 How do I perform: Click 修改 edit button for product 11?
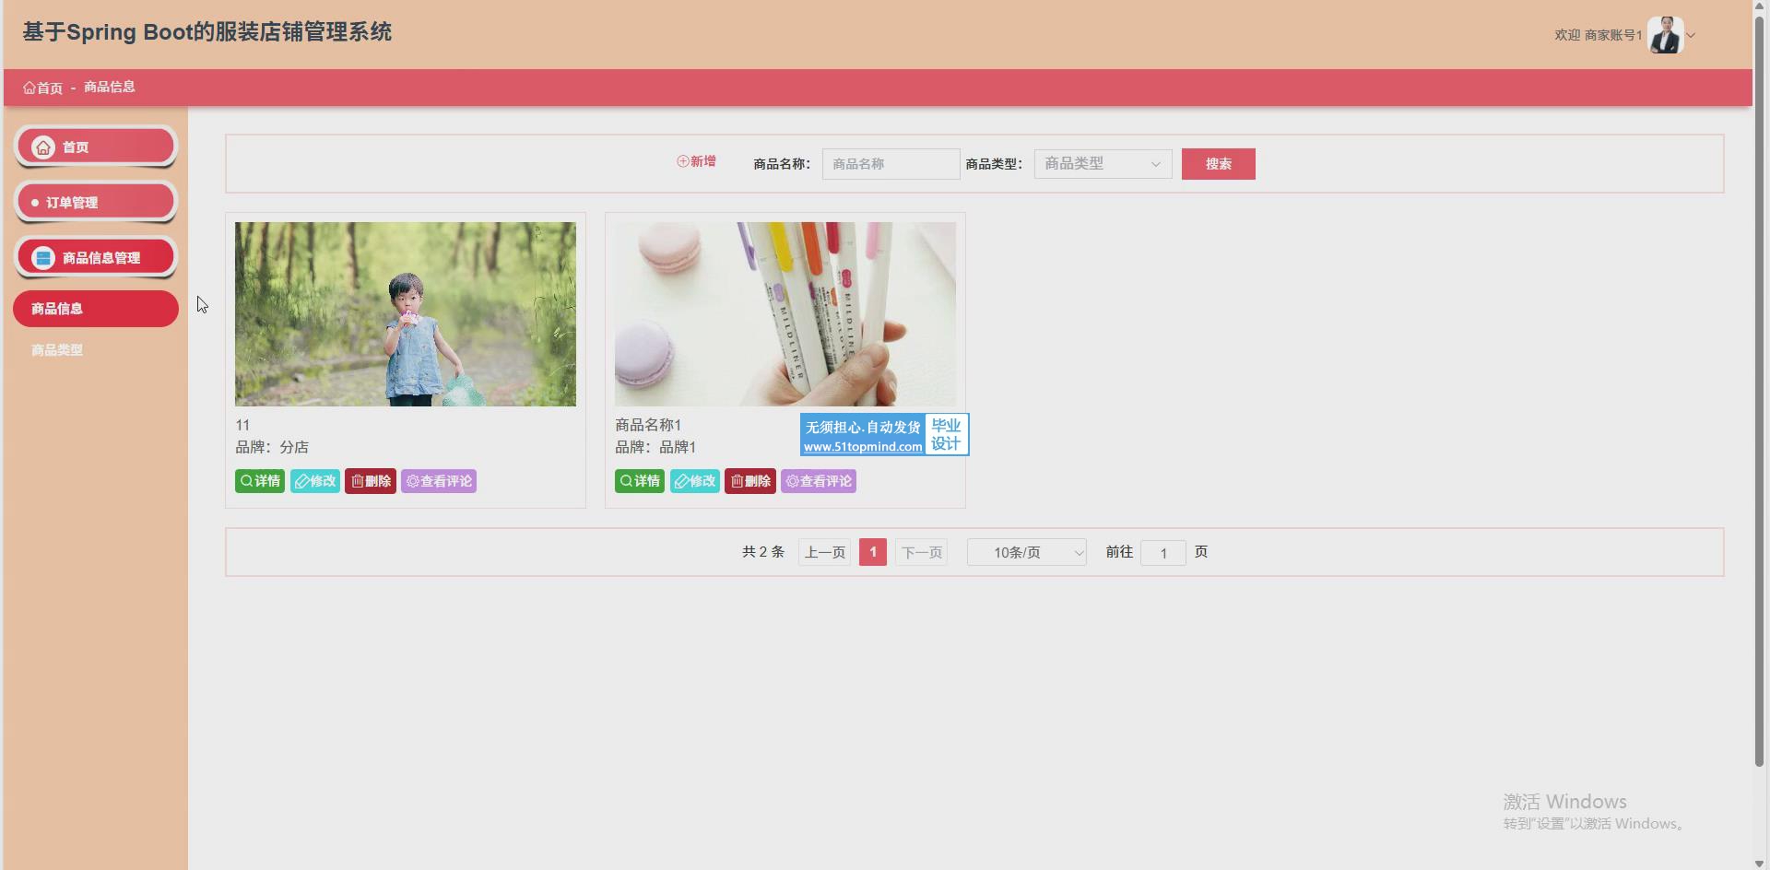pyautogui.click(x=315, y=481)
